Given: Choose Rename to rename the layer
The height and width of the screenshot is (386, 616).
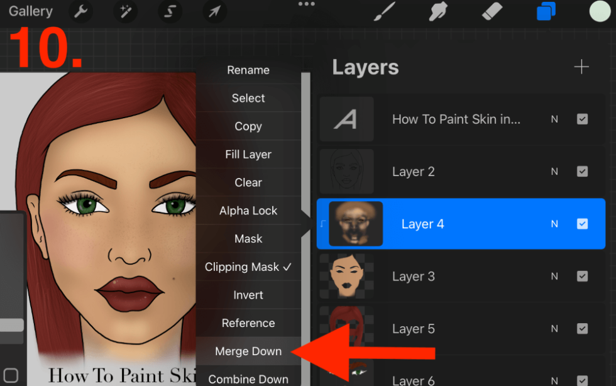Looking at the screenshot, I should coord(248,70).
